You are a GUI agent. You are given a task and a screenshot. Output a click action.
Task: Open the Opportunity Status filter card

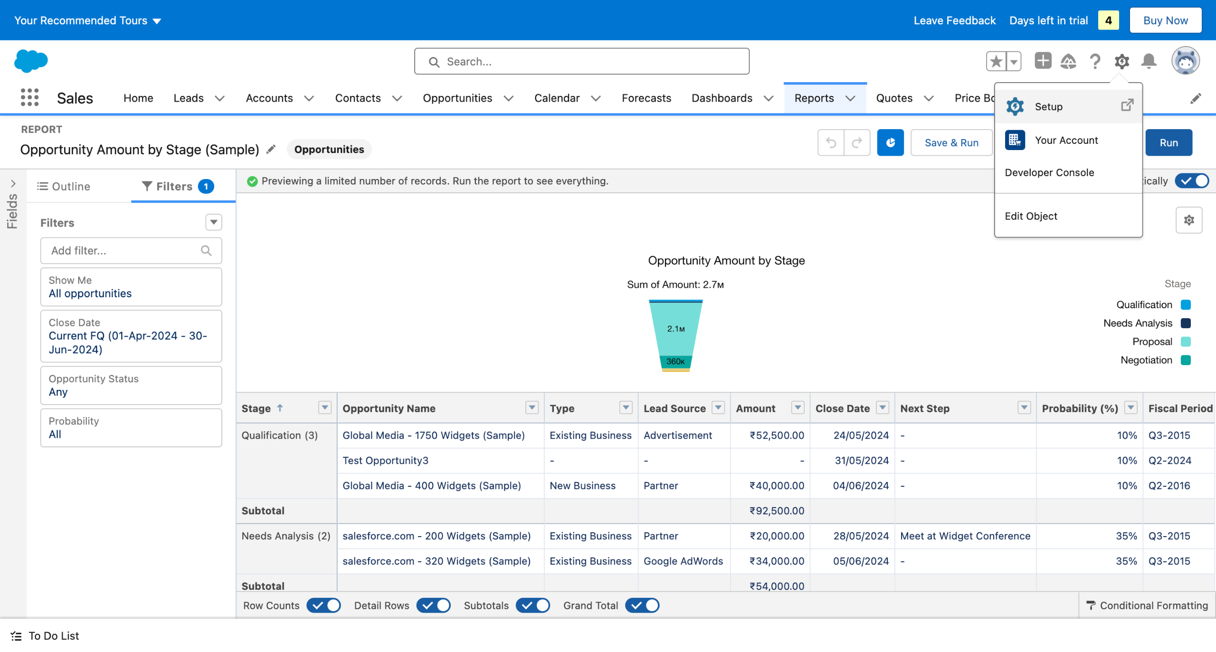(x=131, y=385)
